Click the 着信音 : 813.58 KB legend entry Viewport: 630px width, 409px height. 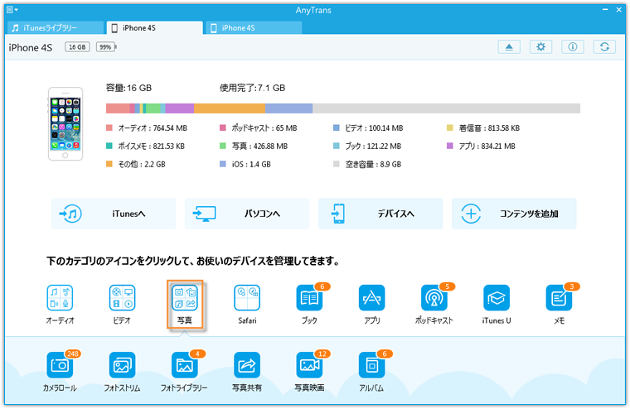pyautogui.click(x=483, y=128)
